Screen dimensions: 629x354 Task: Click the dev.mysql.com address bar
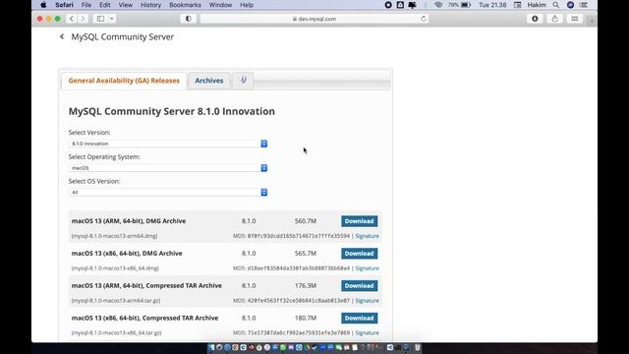(314, 19)
